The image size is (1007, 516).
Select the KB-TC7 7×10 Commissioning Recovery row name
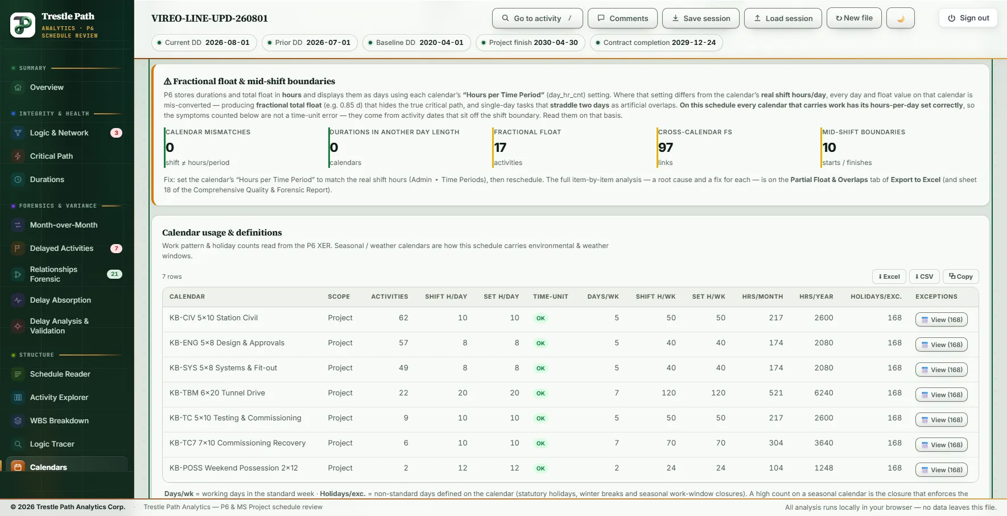(x=237, y=443)
